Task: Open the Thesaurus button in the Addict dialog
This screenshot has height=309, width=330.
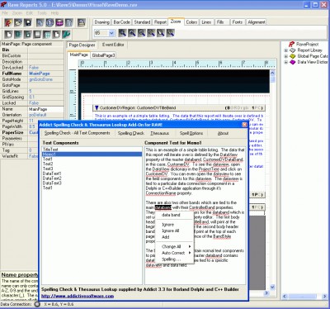Action: 159,133
